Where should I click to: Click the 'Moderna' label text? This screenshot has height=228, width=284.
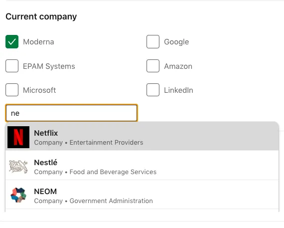tap(38, 42)
